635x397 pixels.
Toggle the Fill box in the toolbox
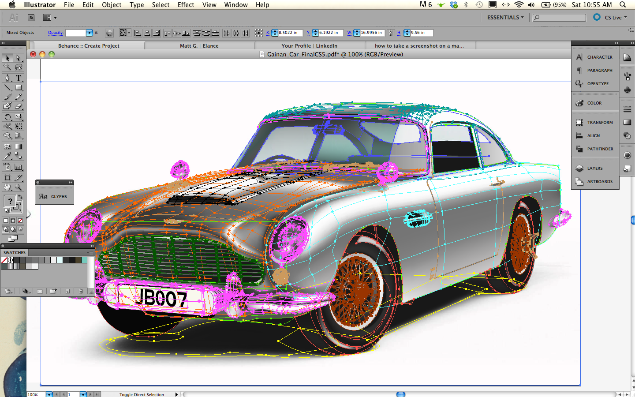click(x=10, y=201)
